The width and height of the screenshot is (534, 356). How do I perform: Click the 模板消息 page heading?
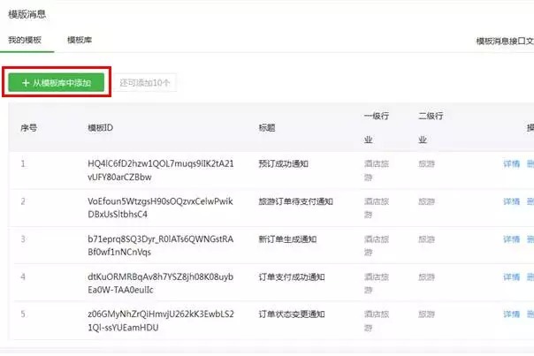[x=27, y=14]
